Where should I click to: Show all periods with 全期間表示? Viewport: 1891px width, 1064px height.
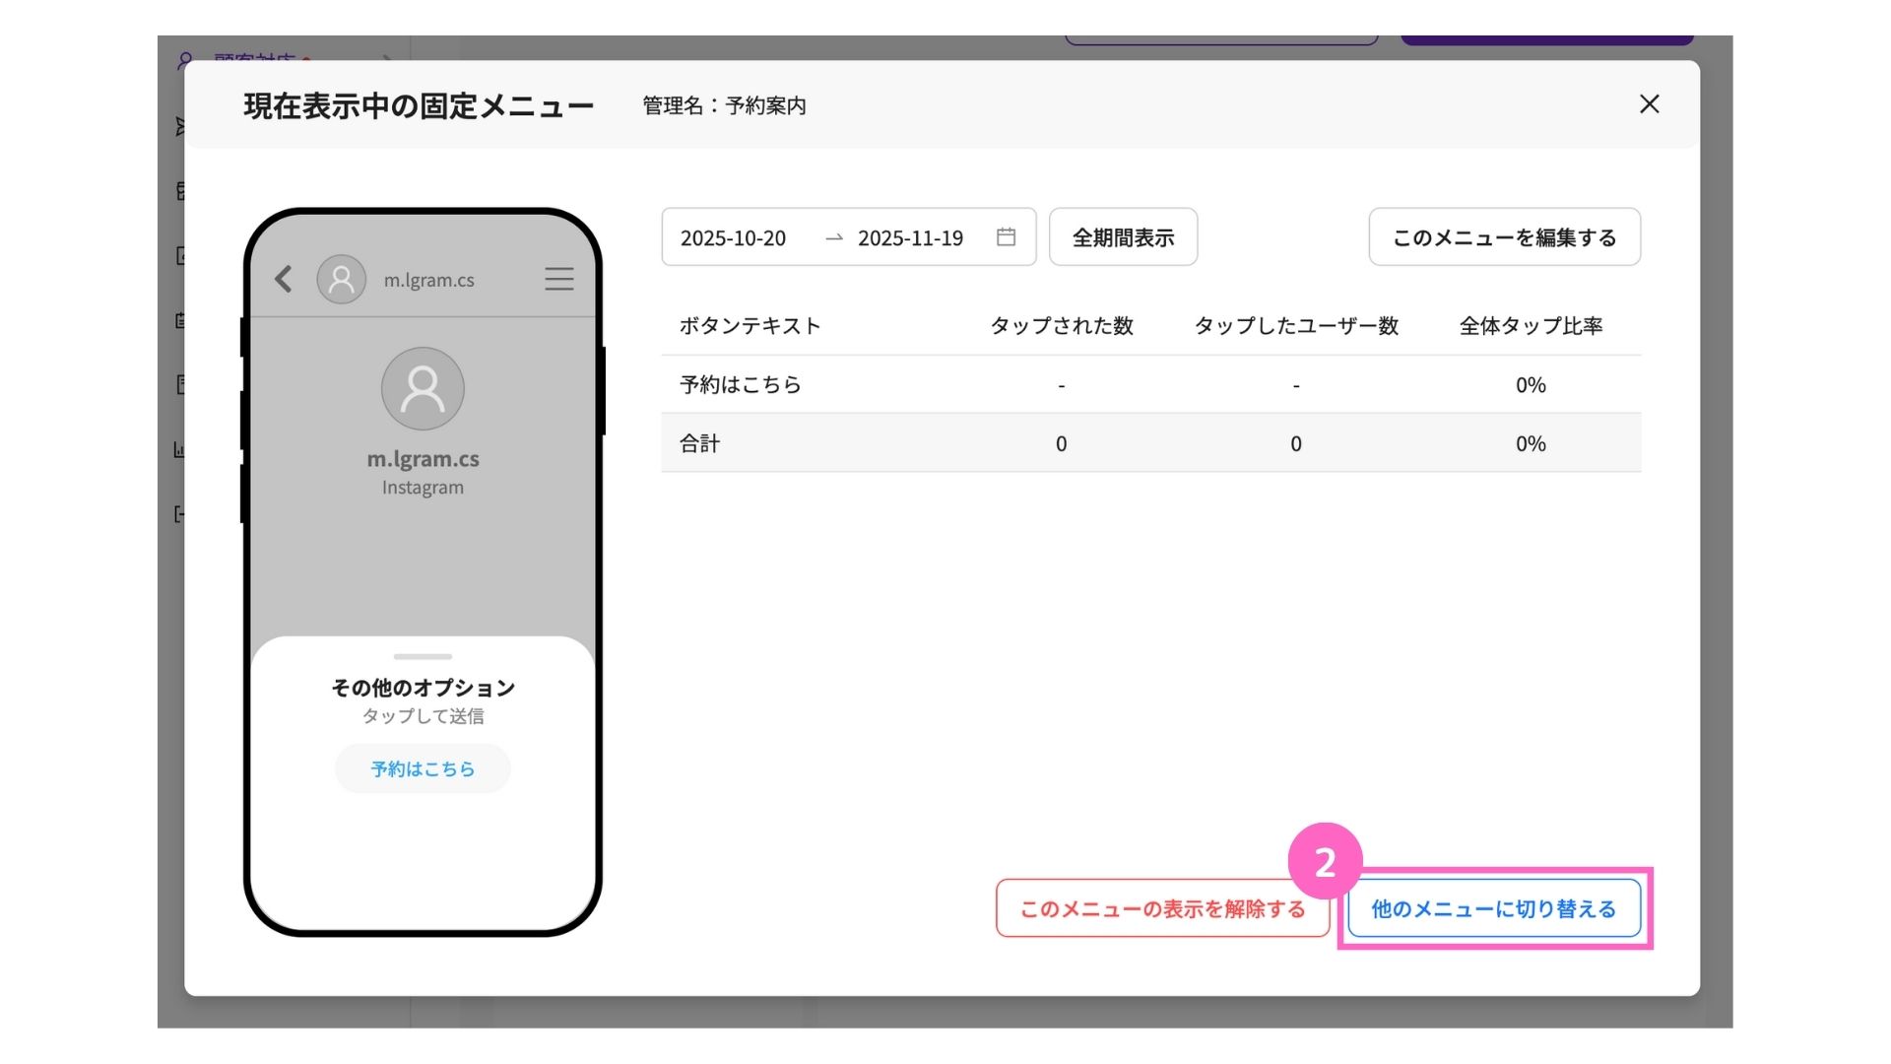pyautogui.click(x=1123, y=237)
